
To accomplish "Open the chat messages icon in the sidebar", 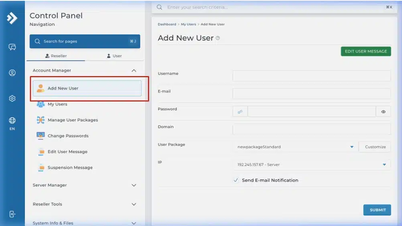I will [x=12, y=47].
